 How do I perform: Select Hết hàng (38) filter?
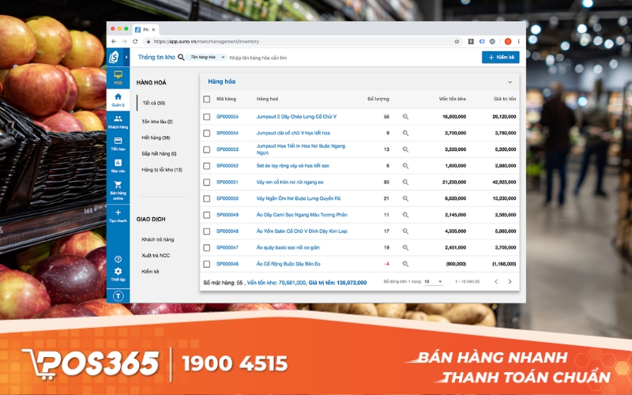click(156, 137)
